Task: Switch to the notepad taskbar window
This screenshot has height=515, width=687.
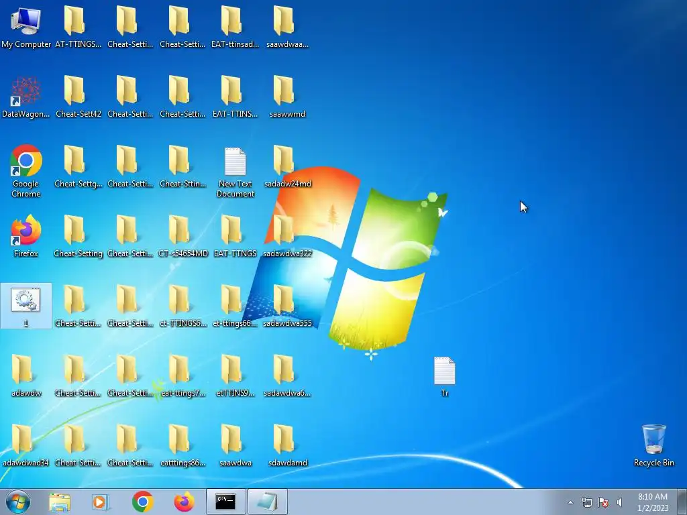Action: (x=267, y=502)
